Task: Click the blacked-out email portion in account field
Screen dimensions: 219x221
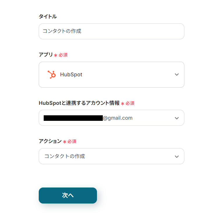Action: click(x=73, y=118)
